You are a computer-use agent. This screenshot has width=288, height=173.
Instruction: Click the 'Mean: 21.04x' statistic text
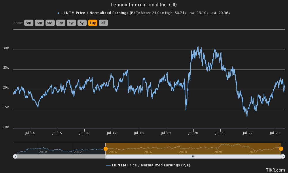coord(152,13)
